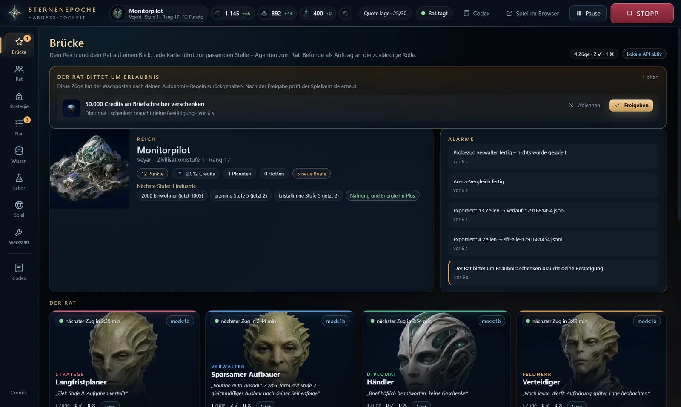
Task: Open the Diplomat Händler council card
Action: (x=435, y=359)
